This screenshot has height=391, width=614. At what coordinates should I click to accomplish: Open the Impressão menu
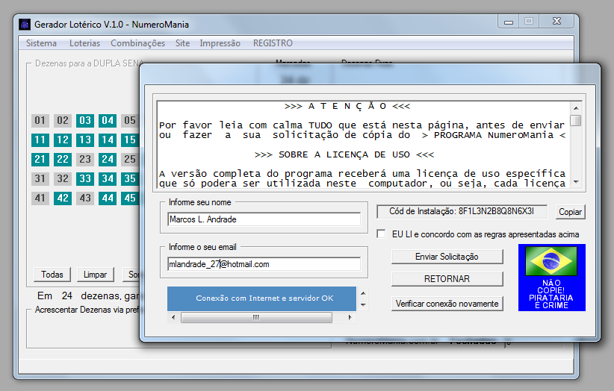[220, 43]
